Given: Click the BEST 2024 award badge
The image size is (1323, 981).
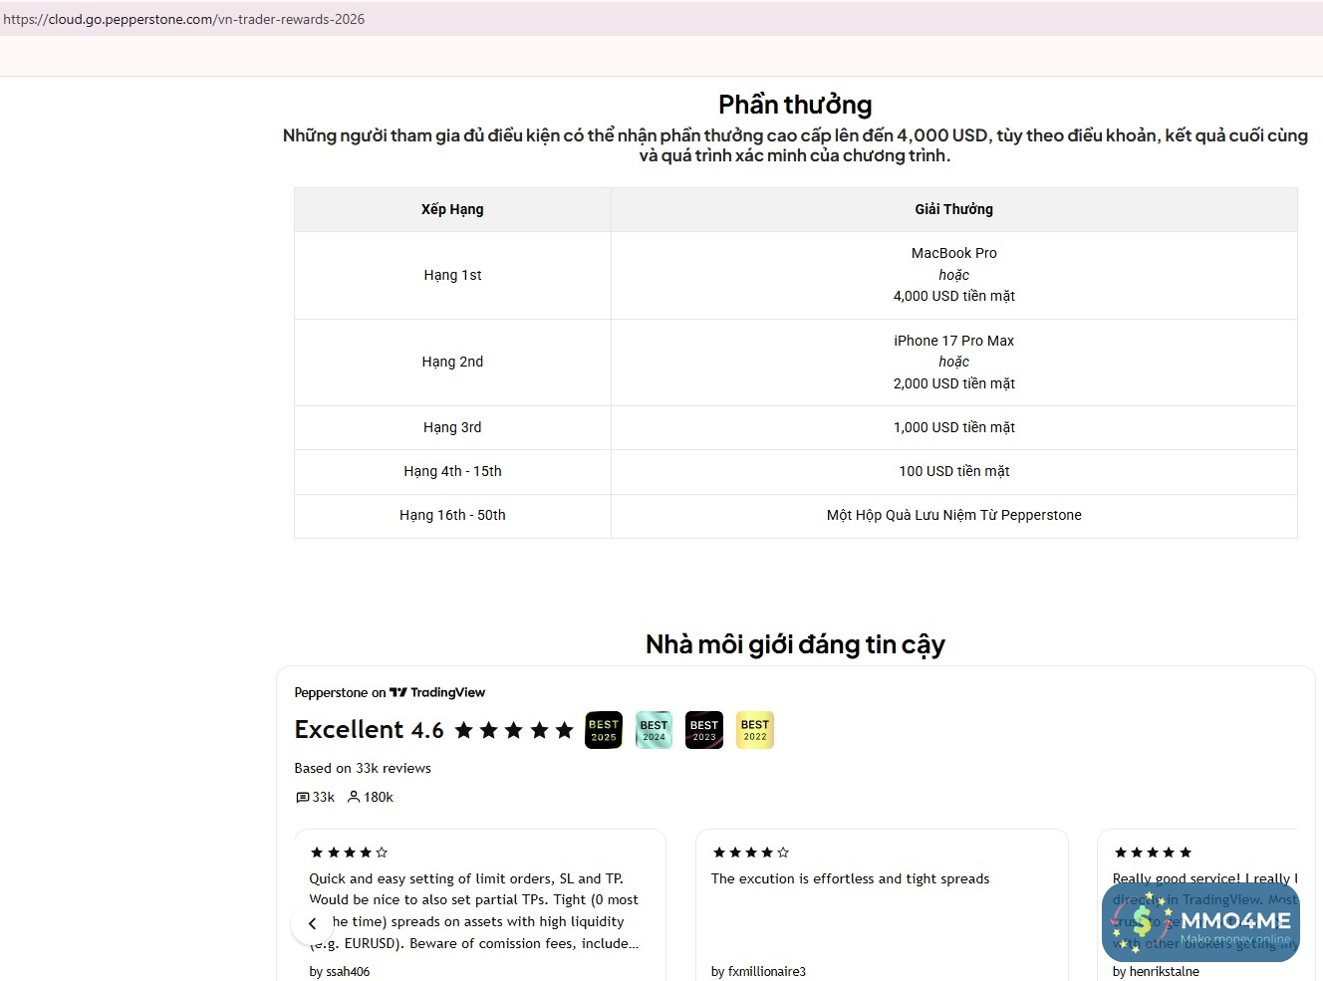Looking at the screenshot, I should point(654,730).
